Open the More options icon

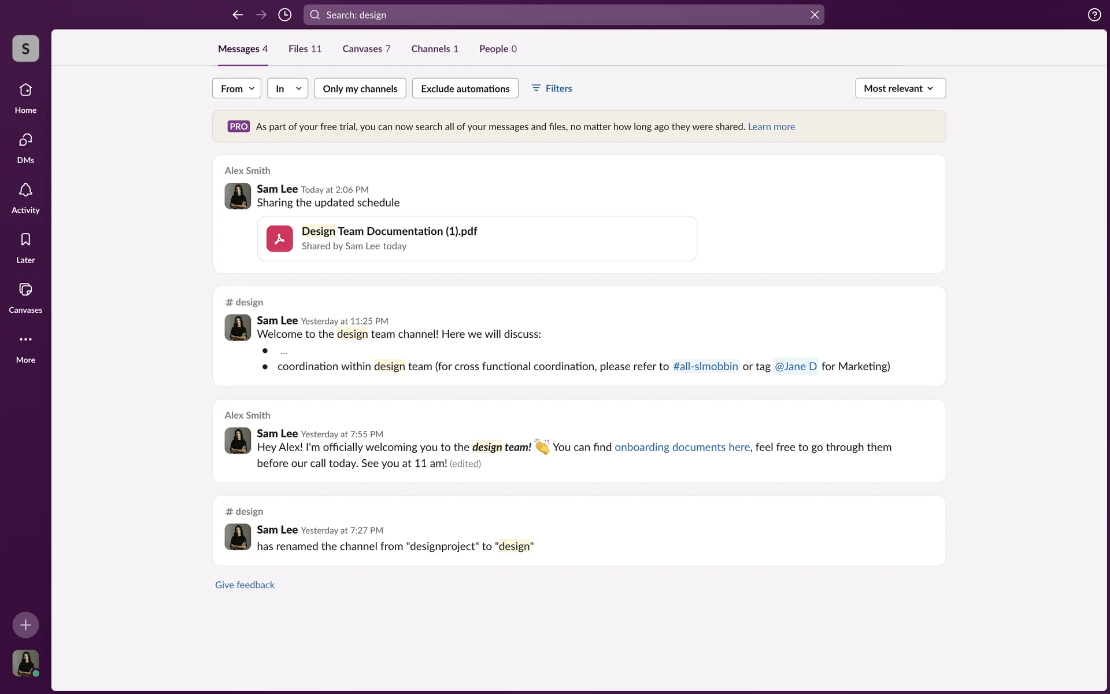[x=25, y=339]
